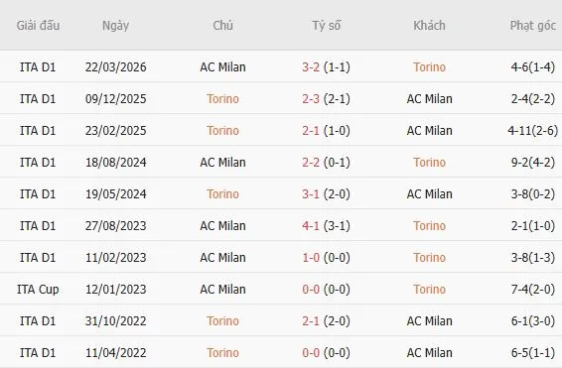Open Torino home team on 31/10/2022
The height and width of the screenshot is (368, 562).
point(223,321)
